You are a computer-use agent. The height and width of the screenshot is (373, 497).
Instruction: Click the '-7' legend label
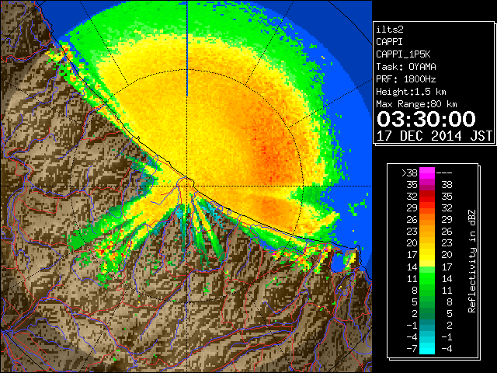click(x=412, y=348)
